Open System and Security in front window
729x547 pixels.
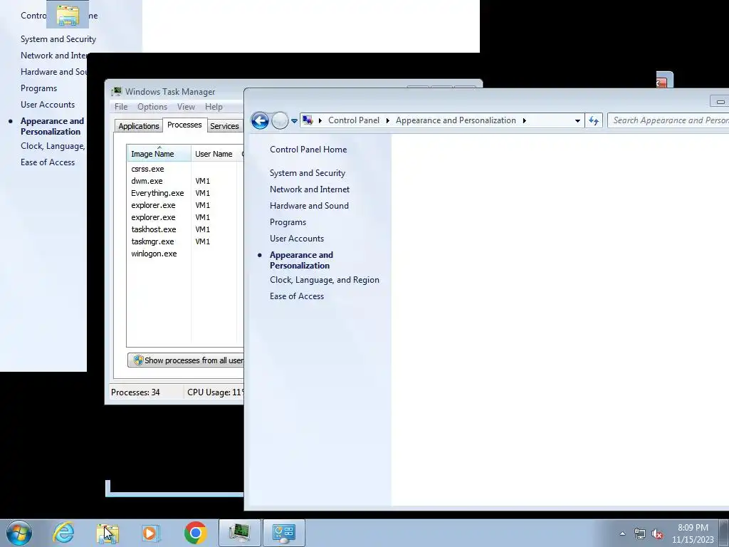[x=308, y=173]
